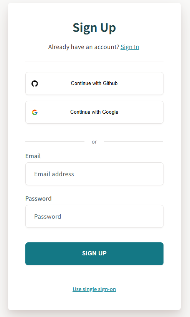This screenshot has height=317, width=190.
Task: Click the 'or' divider text
Action: pos(94,142)
